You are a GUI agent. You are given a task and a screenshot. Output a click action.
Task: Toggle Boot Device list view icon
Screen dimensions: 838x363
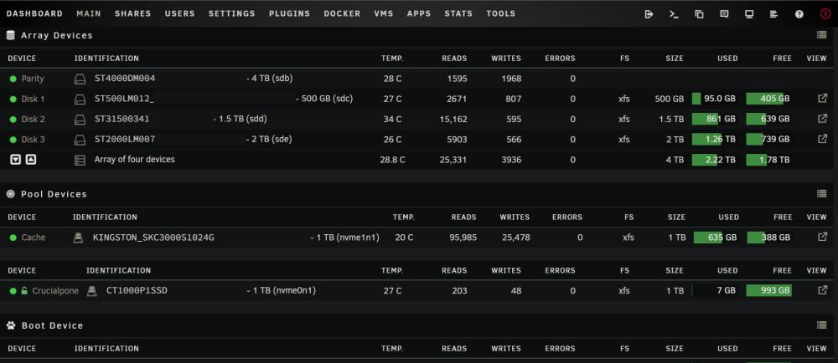822,325
